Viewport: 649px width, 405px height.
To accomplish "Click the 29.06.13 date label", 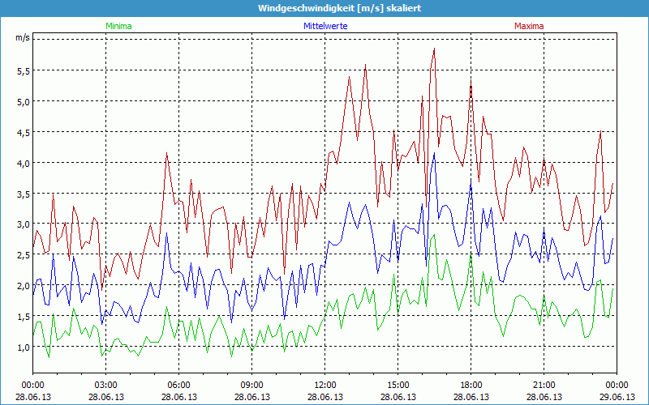I will coord(617,397).
